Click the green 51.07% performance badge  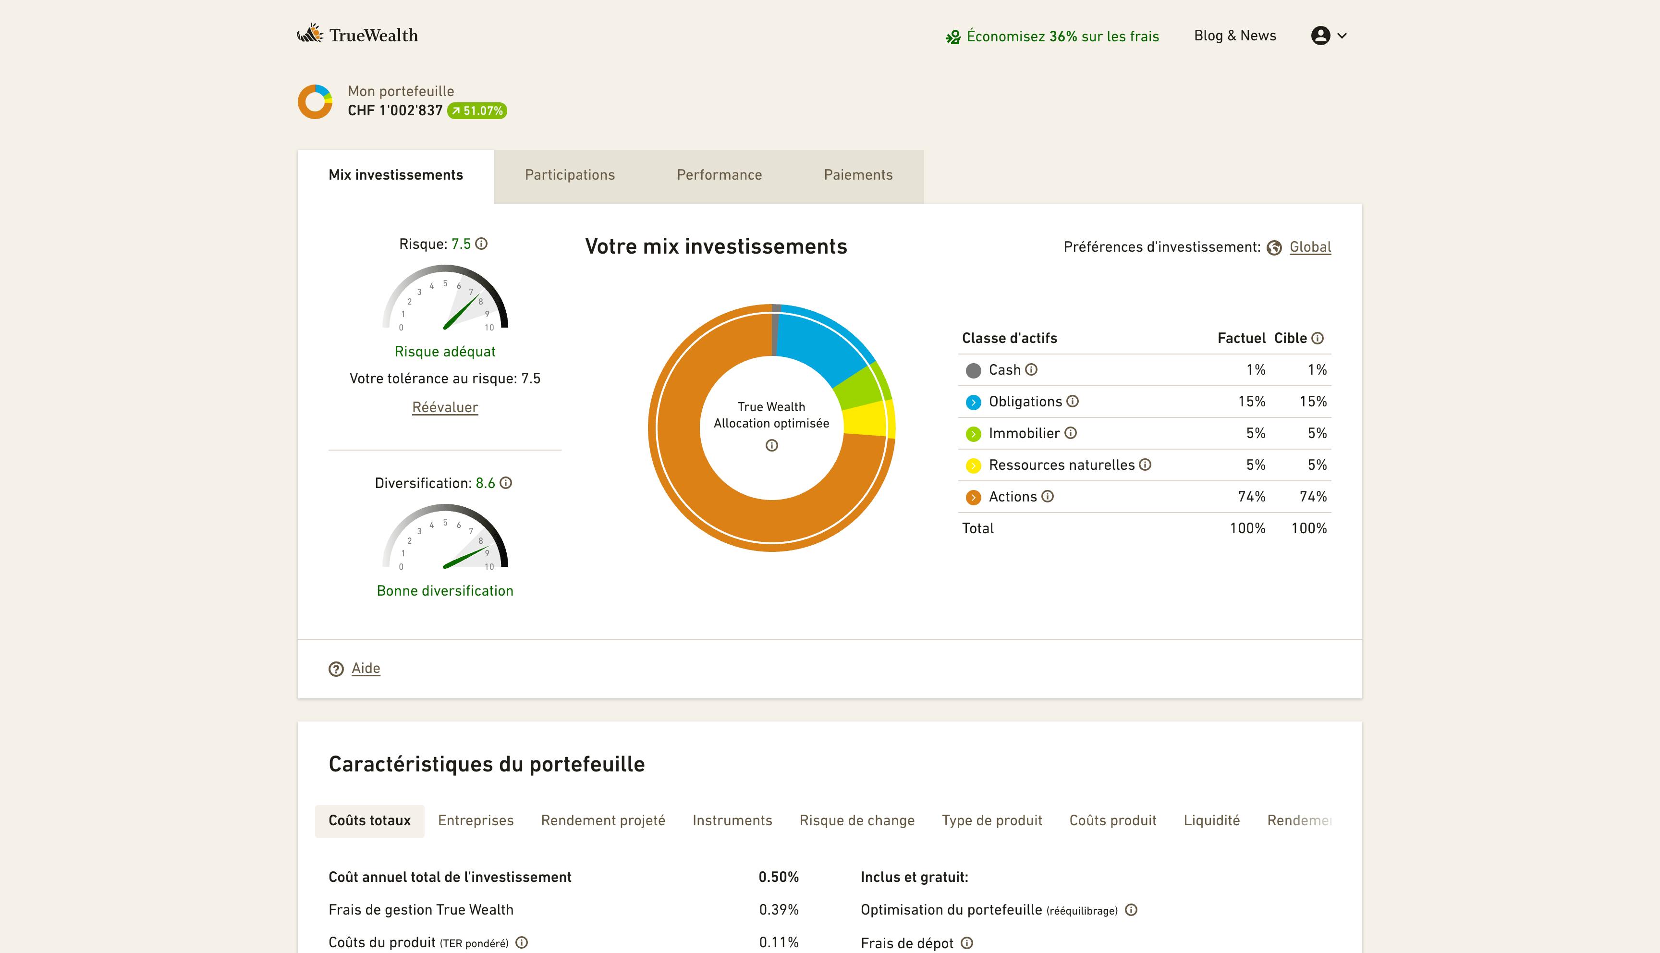tap(477, 110)
